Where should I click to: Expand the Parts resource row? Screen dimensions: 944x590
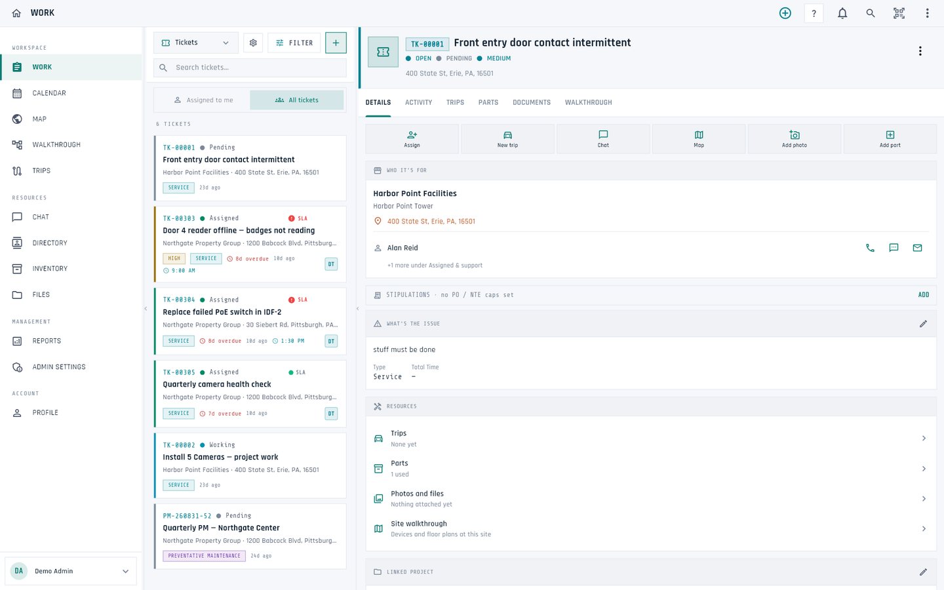point(651,468)
